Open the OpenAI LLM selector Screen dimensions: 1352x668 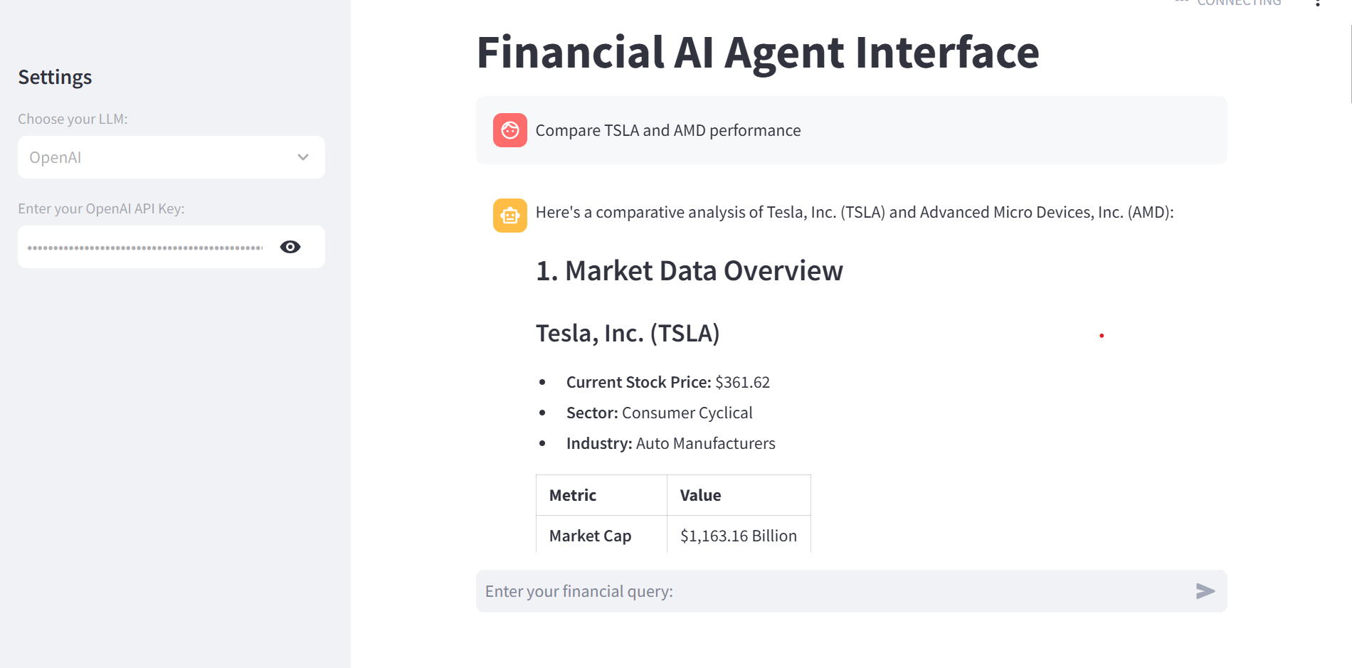157,157
